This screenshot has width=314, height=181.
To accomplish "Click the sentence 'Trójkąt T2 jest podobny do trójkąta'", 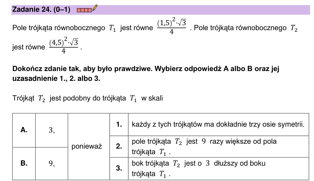I will 69,99.
